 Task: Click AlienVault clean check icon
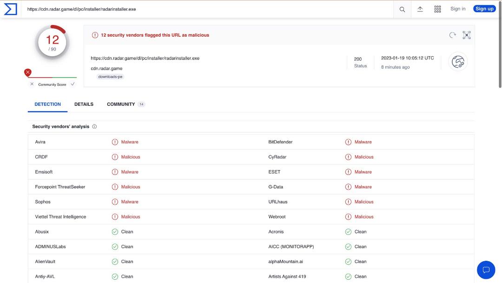(x=115, y=262)
